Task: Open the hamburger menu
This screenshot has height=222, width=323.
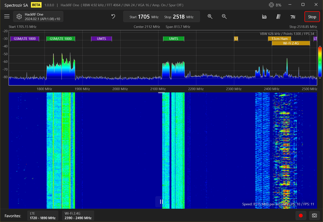Action: [x=7, y=17]
